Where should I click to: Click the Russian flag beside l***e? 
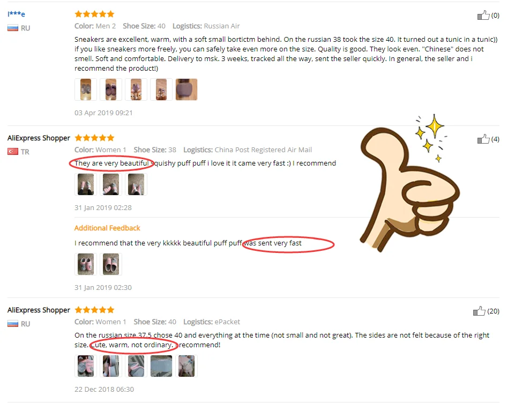tap(13, 28)
